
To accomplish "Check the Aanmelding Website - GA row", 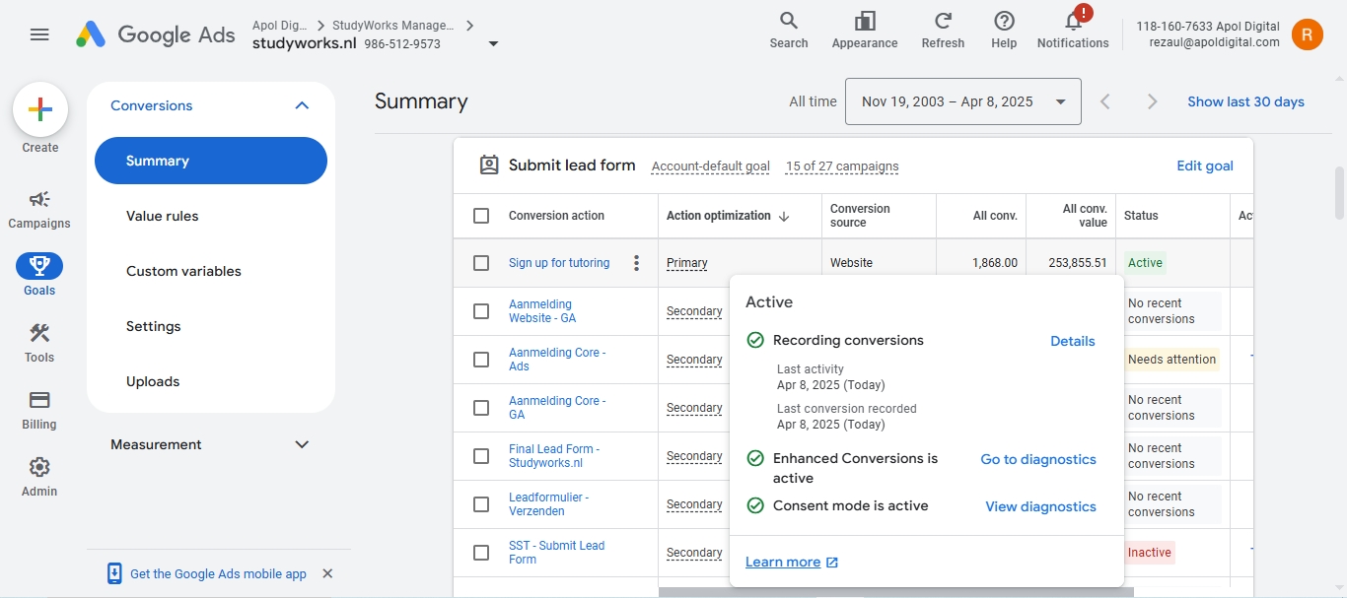I will 481,311.
